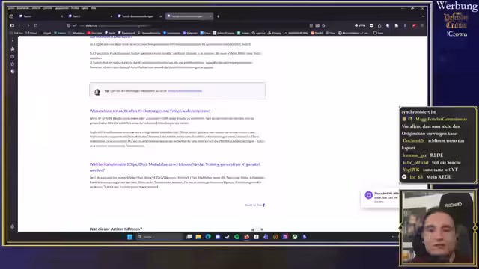Screen dimensions: 479x269
Task: Click the taskbar search field
Action: 159,237
